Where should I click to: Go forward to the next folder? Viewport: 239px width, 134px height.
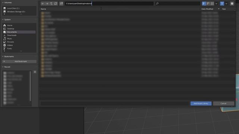(47, 4)
